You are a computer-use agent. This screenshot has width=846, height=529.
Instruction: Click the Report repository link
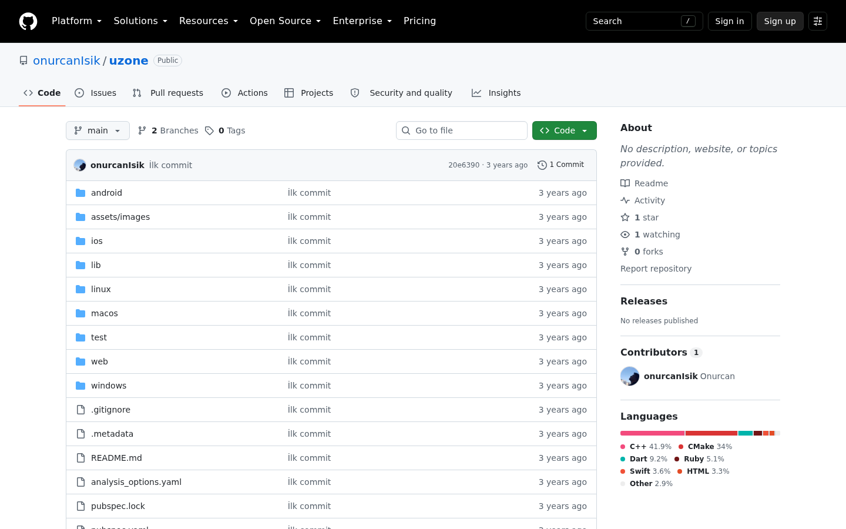click(x=656, y=269)
